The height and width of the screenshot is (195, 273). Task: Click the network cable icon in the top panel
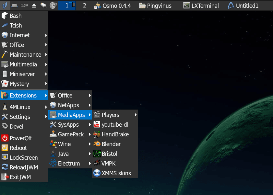click(43, 6)
